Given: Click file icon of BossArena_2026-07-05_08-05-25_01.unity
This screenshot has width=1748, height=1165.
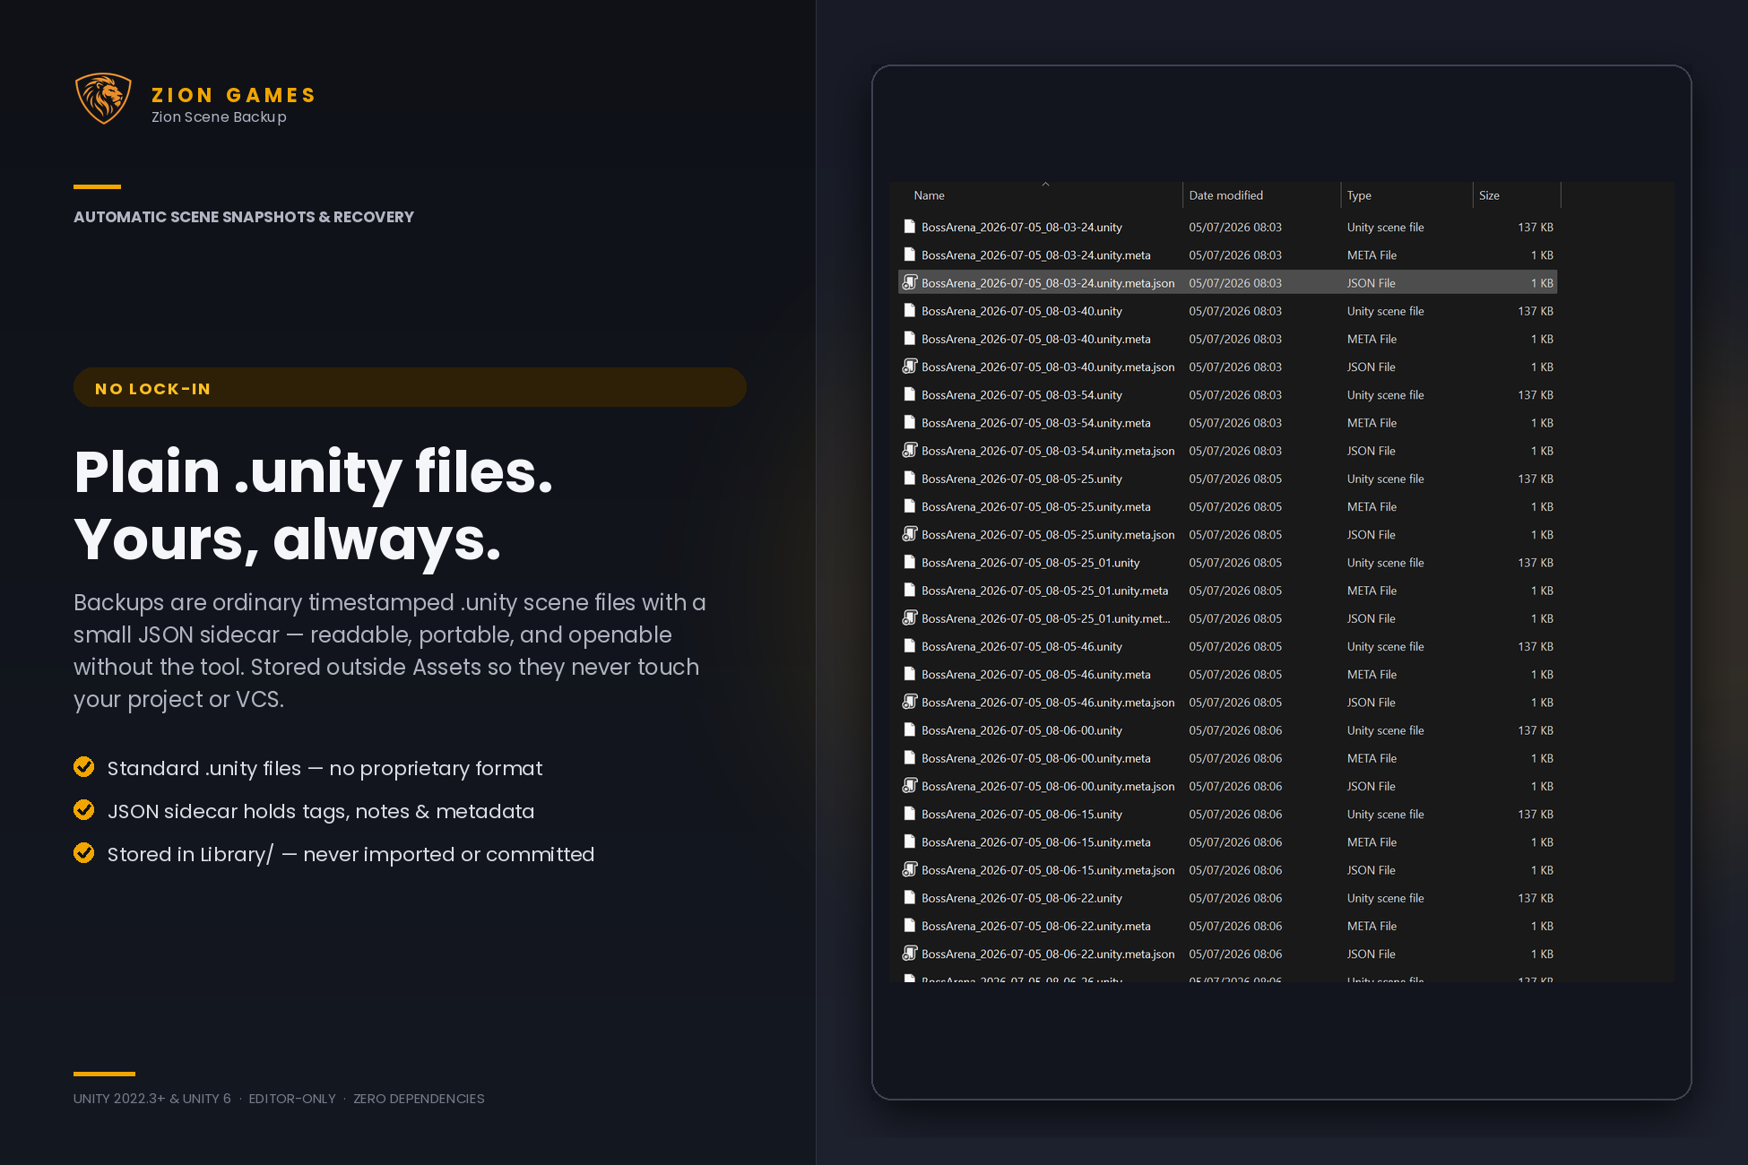Looking at the screenshot, I should click(909, 562).
